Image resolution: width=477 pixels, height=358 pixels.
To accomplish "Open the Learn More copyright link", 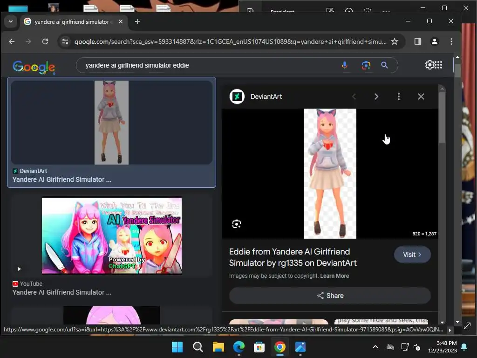I will click(x=334, y=276).
